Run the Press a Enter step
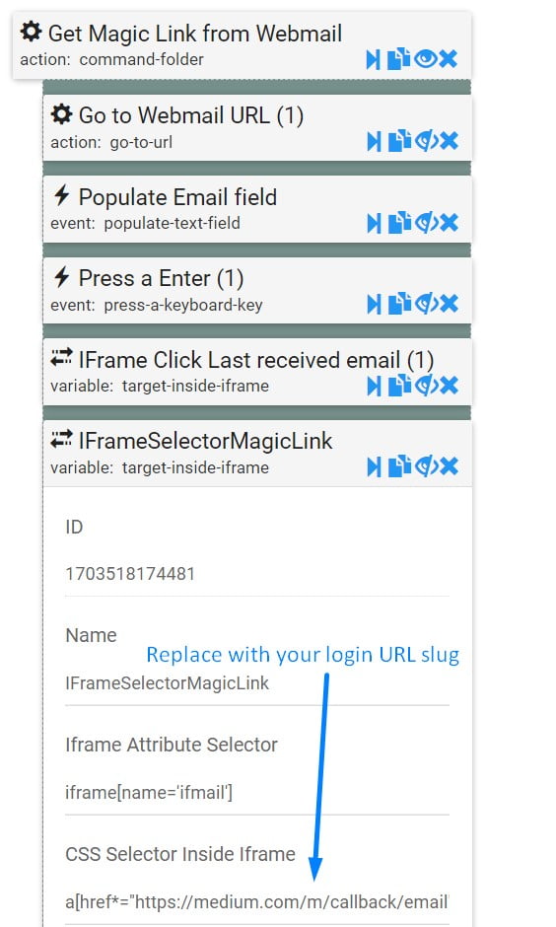Screen dimensions: 556x927 tap(374, 304)
